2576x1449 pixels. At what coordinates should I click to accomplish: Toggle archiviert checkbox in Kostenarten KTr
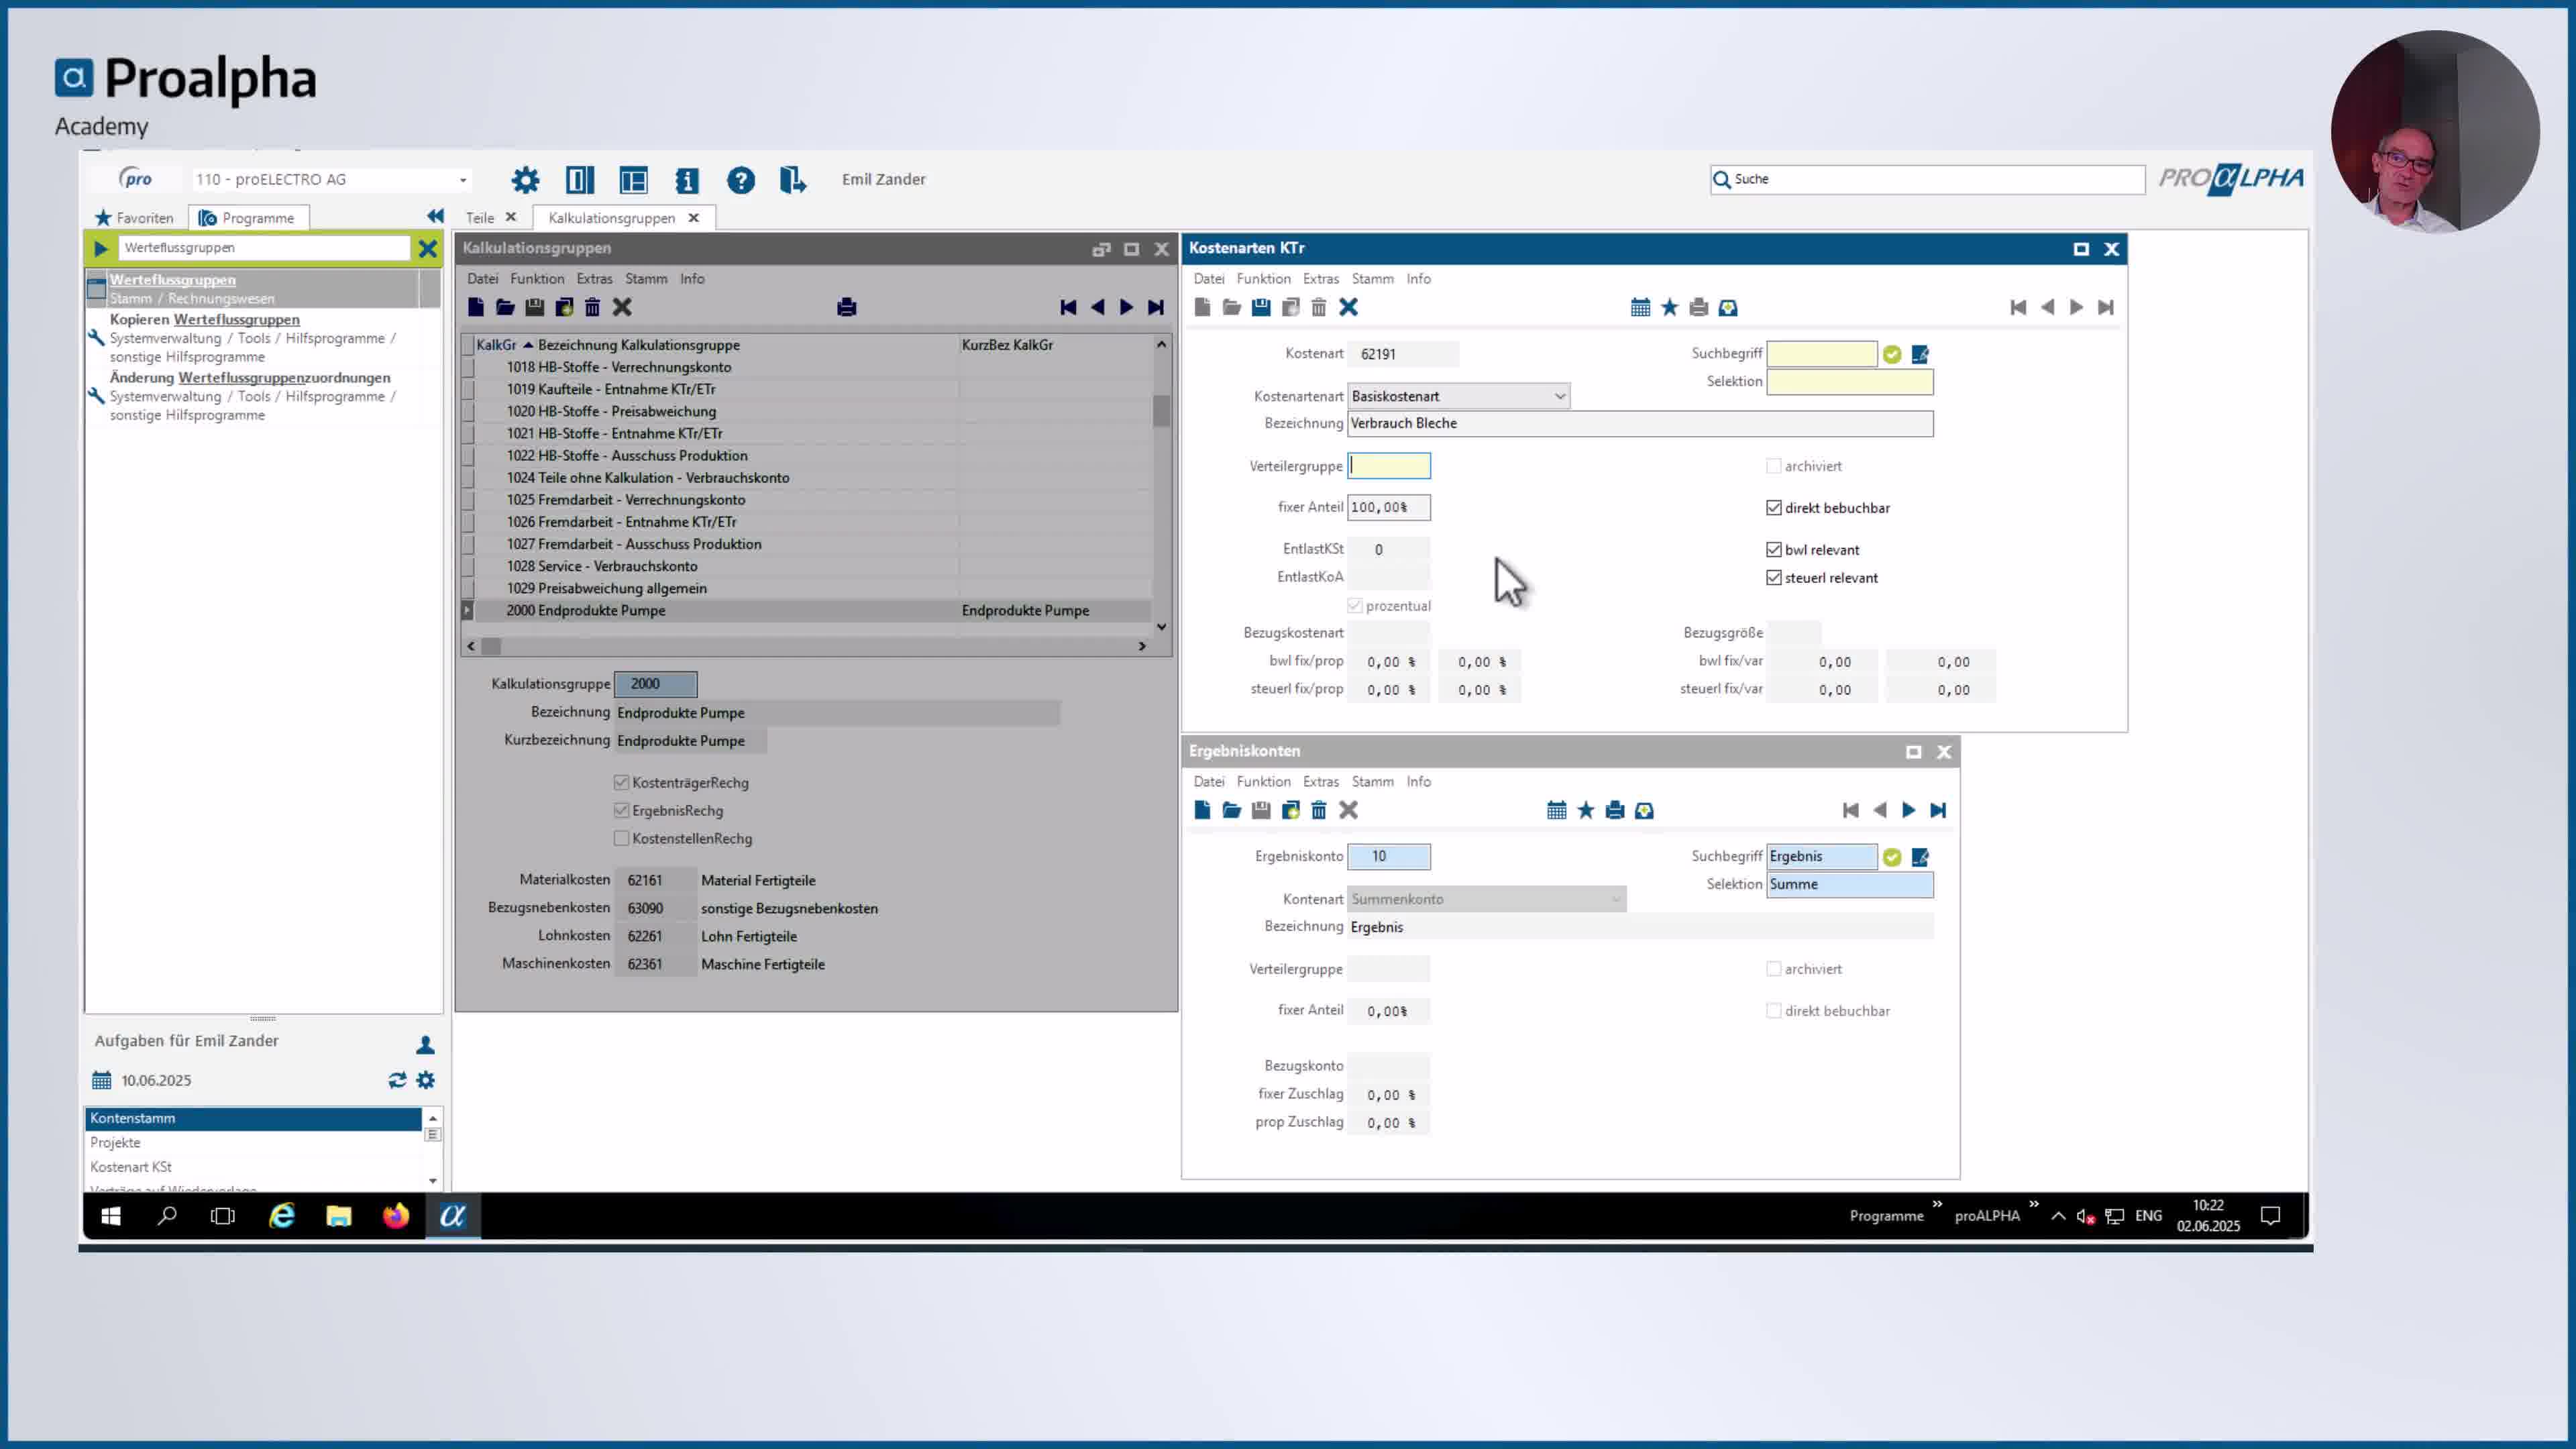coord(1773,466)
